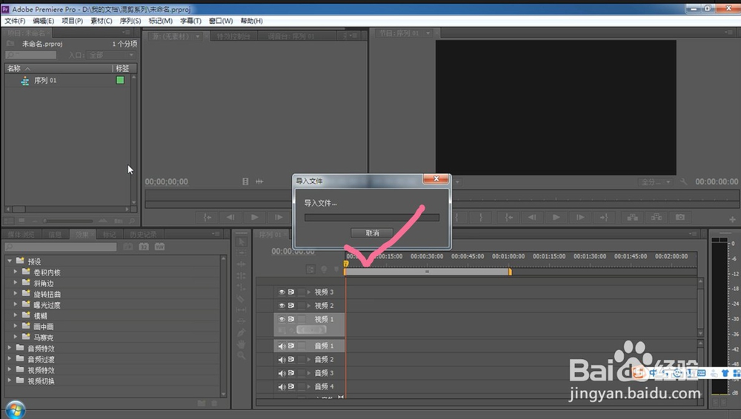This screenshot has width=741, height=419.
Task: Step back one frame in Program monitor
Action: click(x=531, y=218)
